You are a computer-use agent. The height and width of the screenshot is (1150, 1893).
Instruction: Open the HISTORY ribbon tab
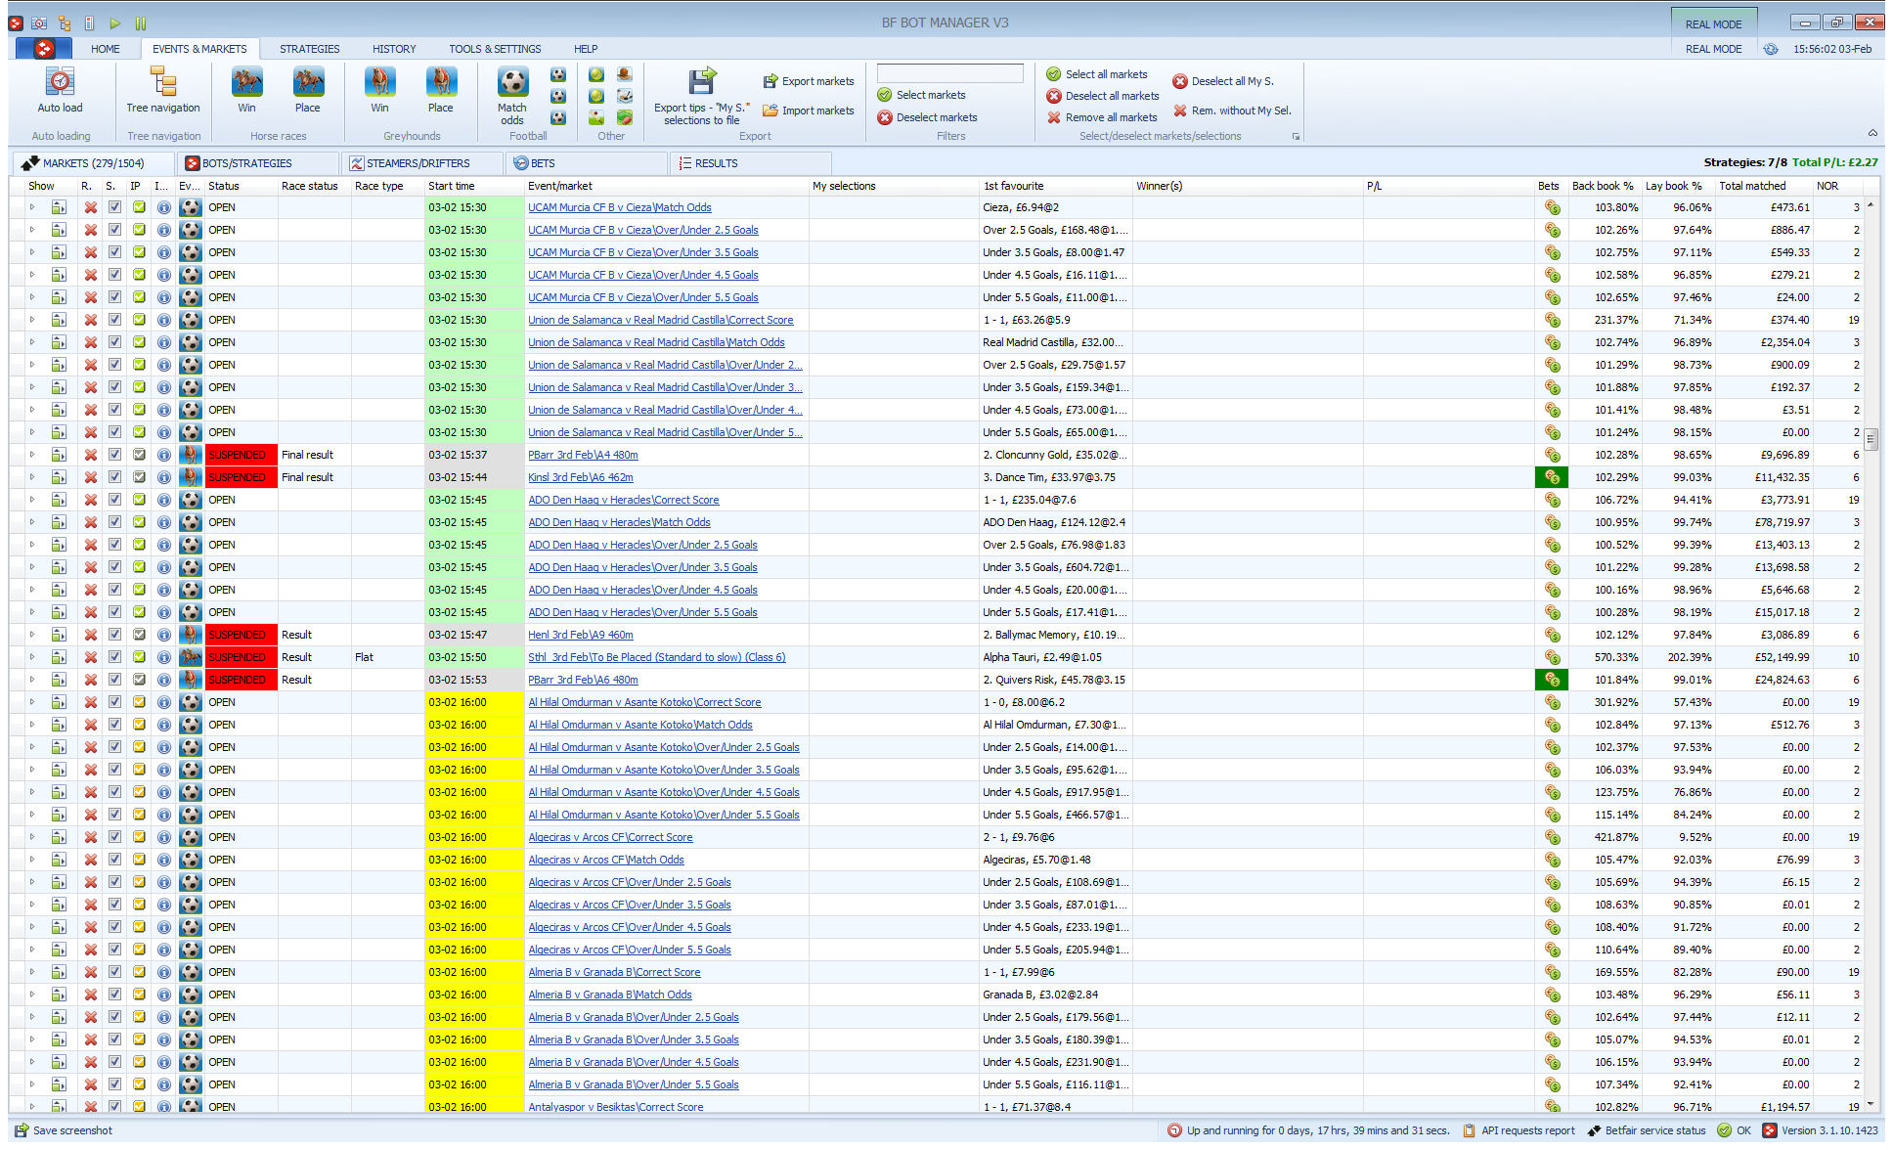[394, 49]
